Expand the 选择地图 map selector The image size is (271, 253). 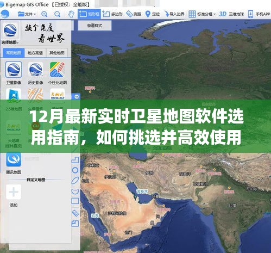click(x=10, y=42)
